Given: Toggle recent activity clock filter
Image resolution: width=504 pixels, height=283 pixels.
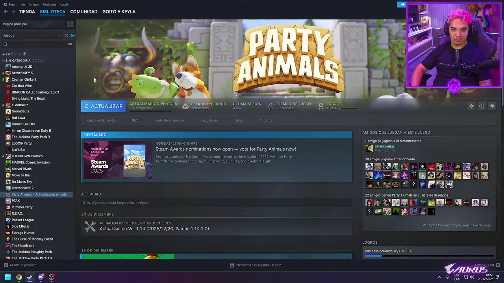Looking at the screenshot, I should (66, 35).
